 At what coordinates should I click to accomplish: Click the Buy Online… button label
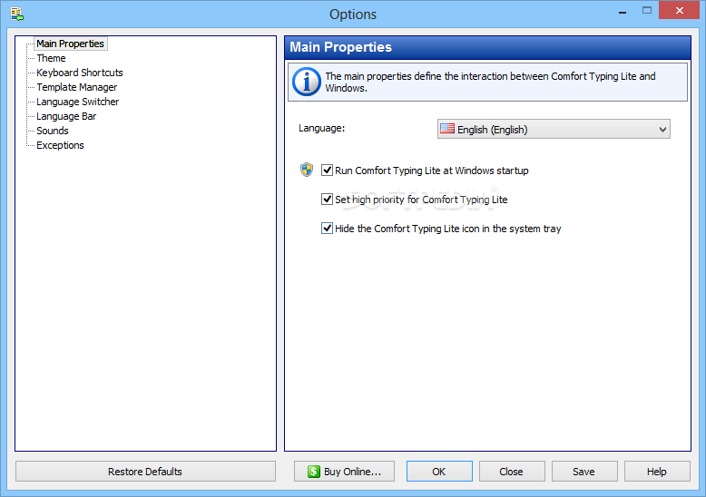352,472
